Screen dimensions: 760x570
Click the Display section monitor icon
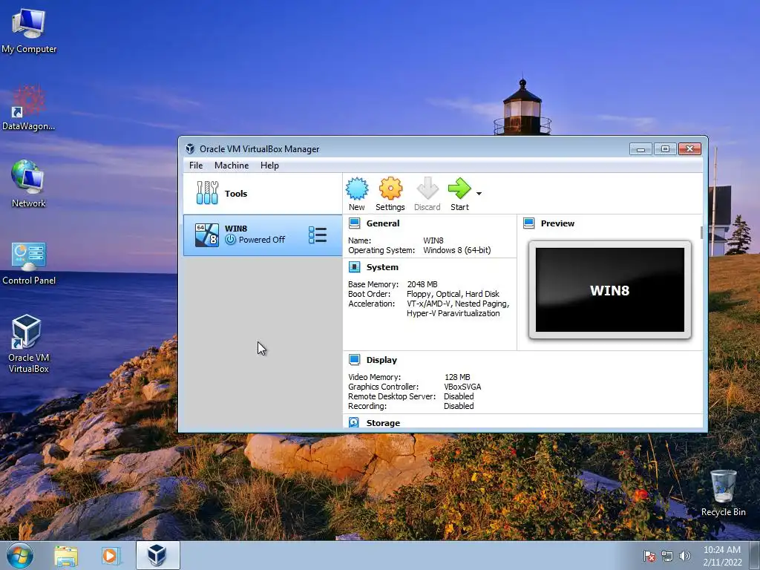(354, 360)
